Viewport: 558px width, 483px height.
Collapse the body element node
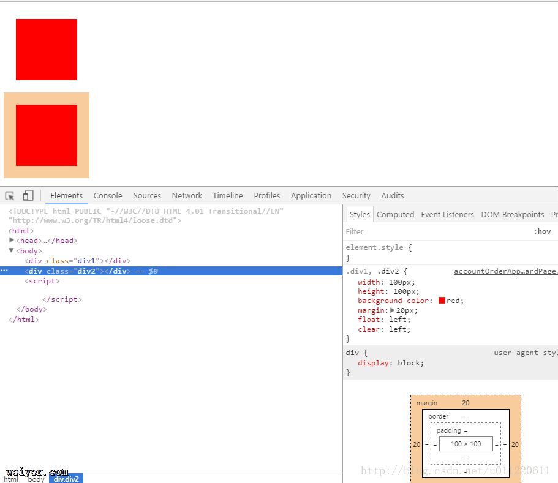coord(12,250)
